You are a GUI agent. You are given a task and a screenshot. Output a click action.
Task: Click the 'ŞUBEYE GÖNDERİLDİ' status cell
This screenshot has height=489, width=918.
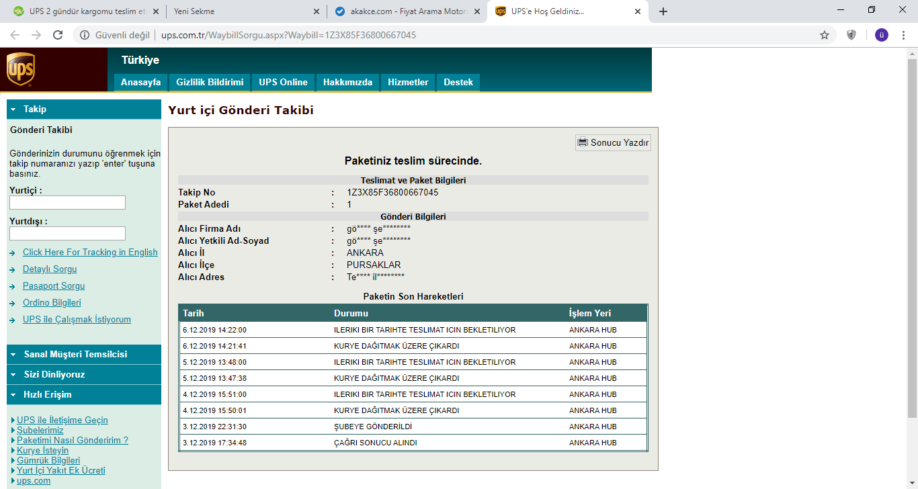(x=373, y=427)
